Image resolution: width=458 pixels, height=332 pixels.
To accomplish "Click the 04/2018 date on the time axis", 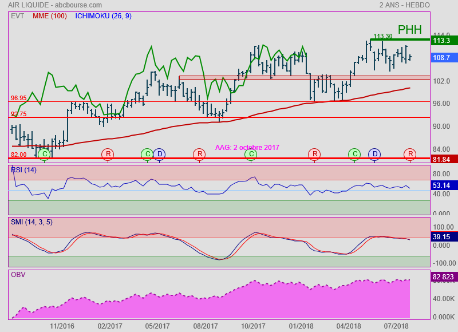I will coord(349,326).
